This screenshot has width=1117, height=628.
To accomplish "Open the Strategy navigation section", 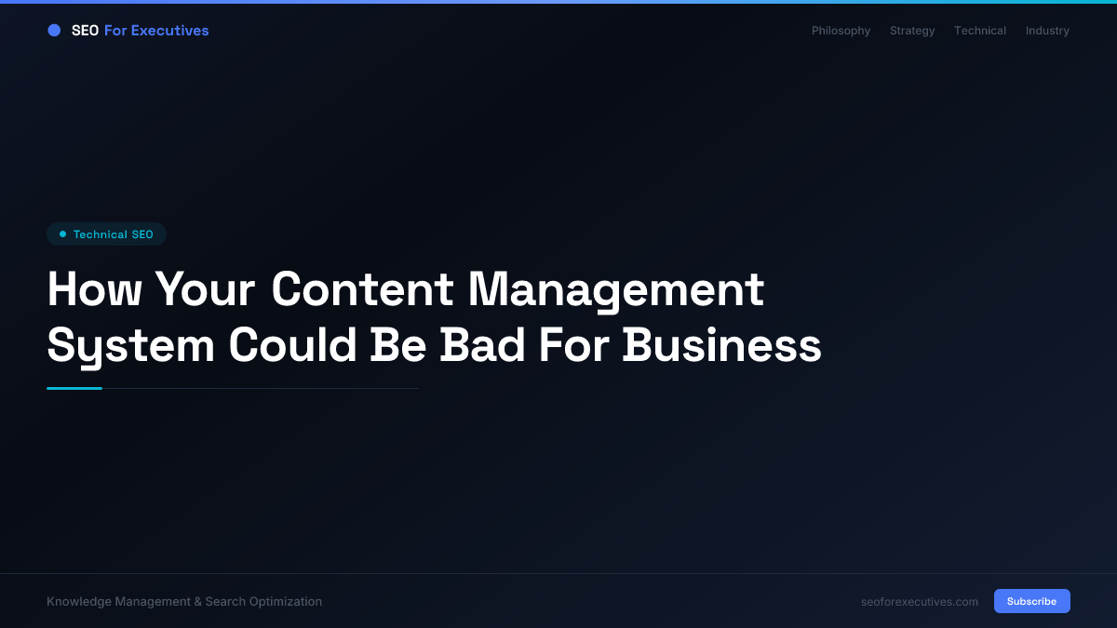I will [911, 30].
